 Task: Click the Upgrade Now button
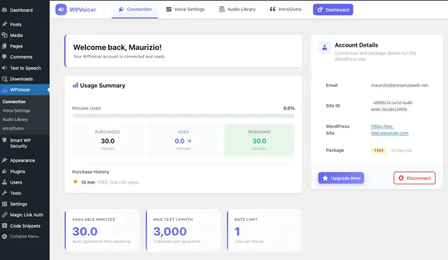(341, 178)
